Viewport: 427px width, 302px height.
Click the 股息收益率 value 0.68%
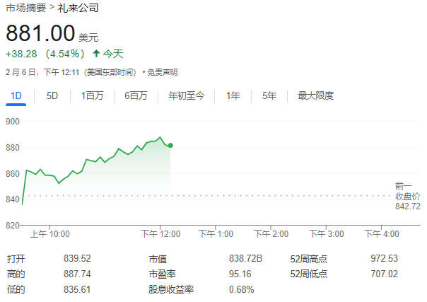241,289
